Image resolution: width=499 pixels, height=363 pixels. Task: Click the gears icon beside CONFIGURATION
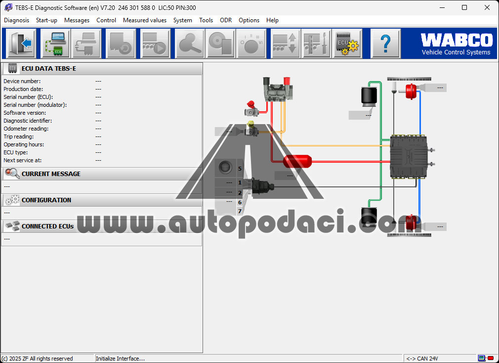click(x=12, y=200)
